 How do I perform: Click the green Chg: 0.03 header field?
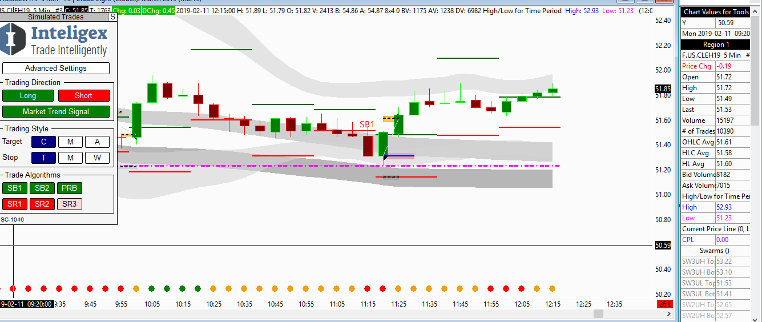pyautogui.click(x=126, y=10)
